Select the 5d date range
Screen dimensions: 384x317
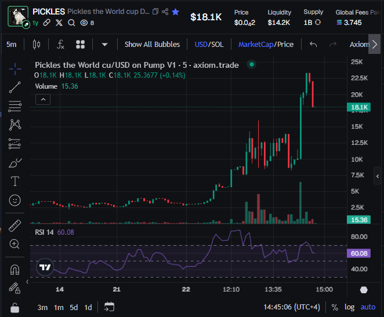tap(74, 308)
